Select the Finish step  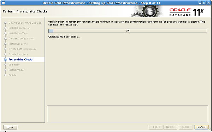(12, 75)
